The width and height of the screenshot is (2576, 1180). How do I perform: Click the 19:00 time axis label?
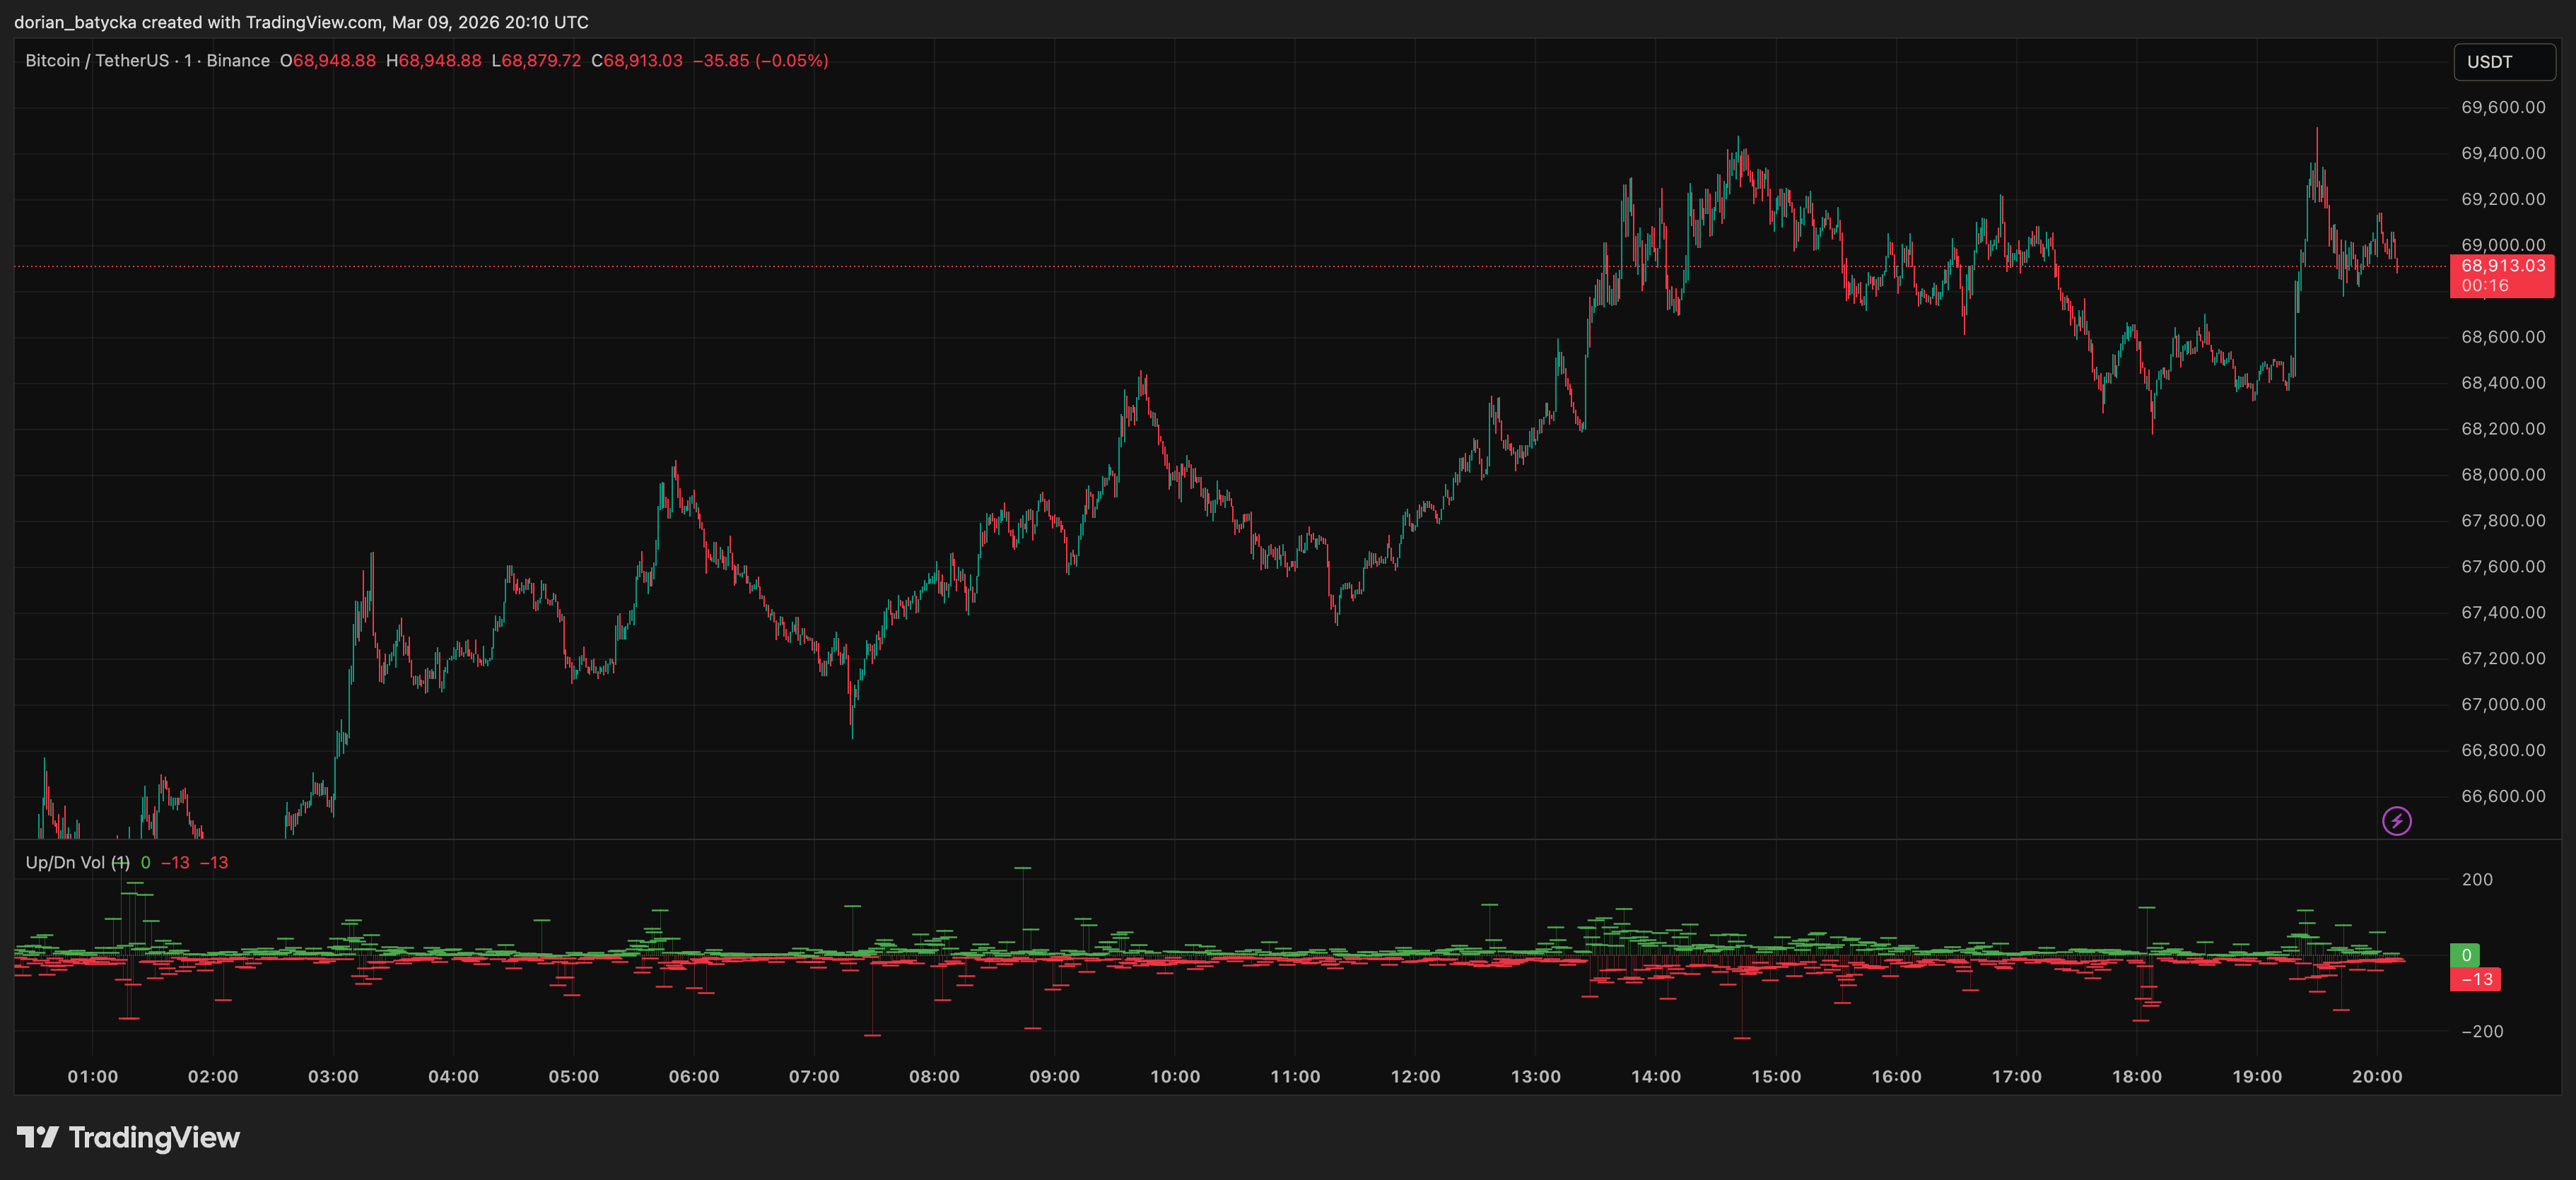2257,1077
